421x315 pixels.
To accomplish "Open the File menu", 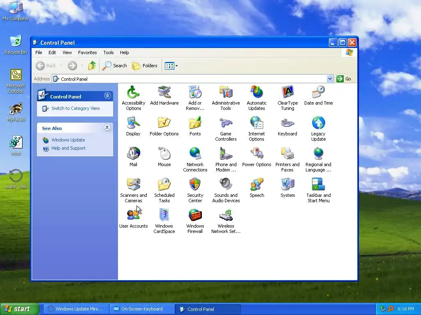I will coord(39,52).
